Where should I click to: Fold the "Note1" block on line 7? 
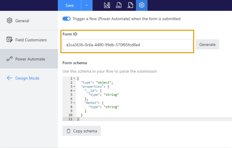pos(74,103)
